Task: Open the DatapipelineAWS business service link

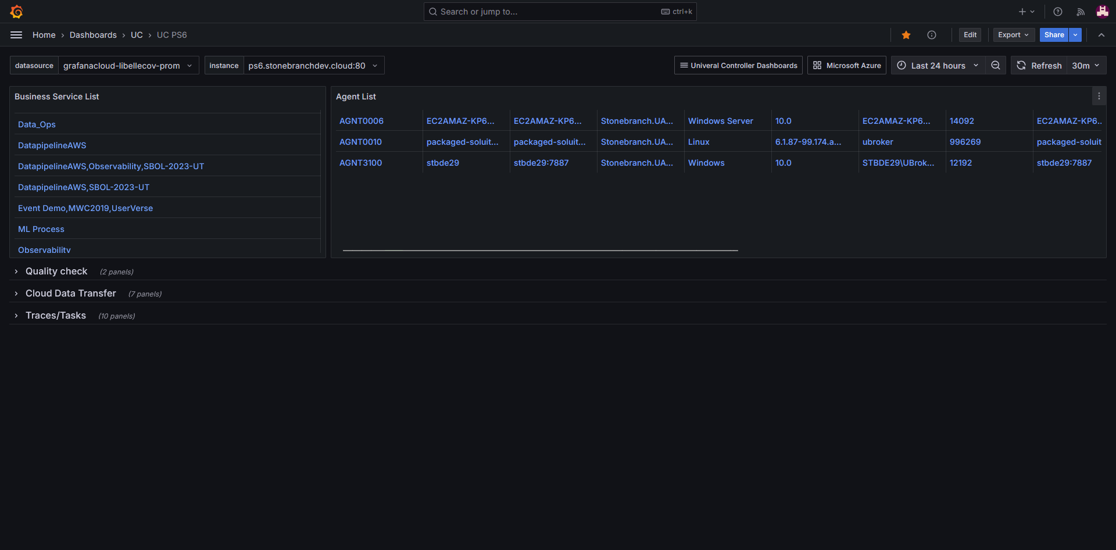Action: point(52,145)
